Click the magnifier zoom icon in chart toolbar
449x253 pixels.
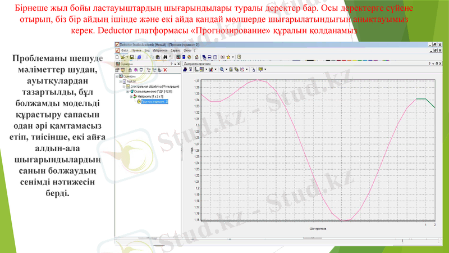coord(222,69)
